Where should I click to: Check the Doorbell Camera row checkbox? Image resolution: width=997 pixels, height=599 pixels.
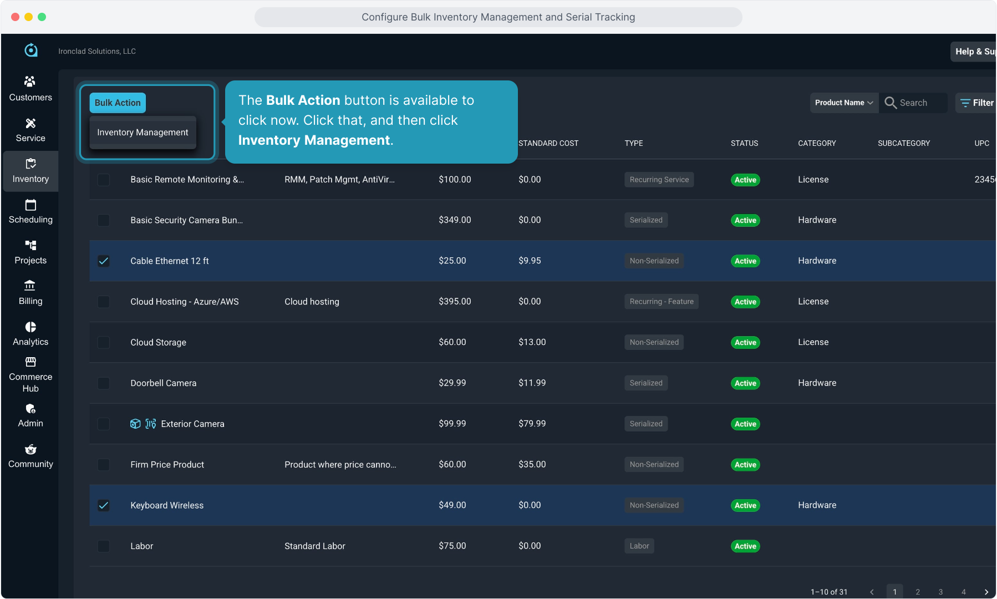pyautogui.click(x=104, y=383)
